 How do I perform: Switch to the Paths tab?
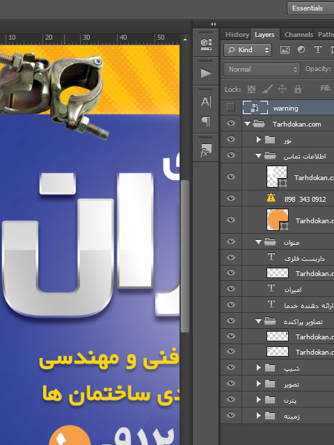326,35
